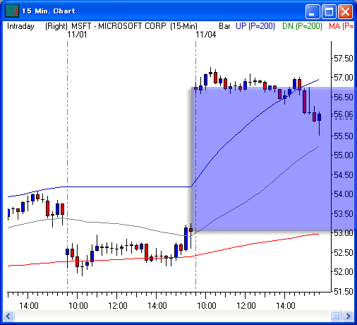Click the 53.50 price axis label
The image size is (357, 325).
coord(344,213)
